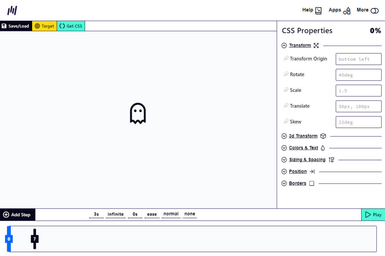Click the ghost element on canvas
The height and width of the screenshot is (256, 385).
coord(138,113)
